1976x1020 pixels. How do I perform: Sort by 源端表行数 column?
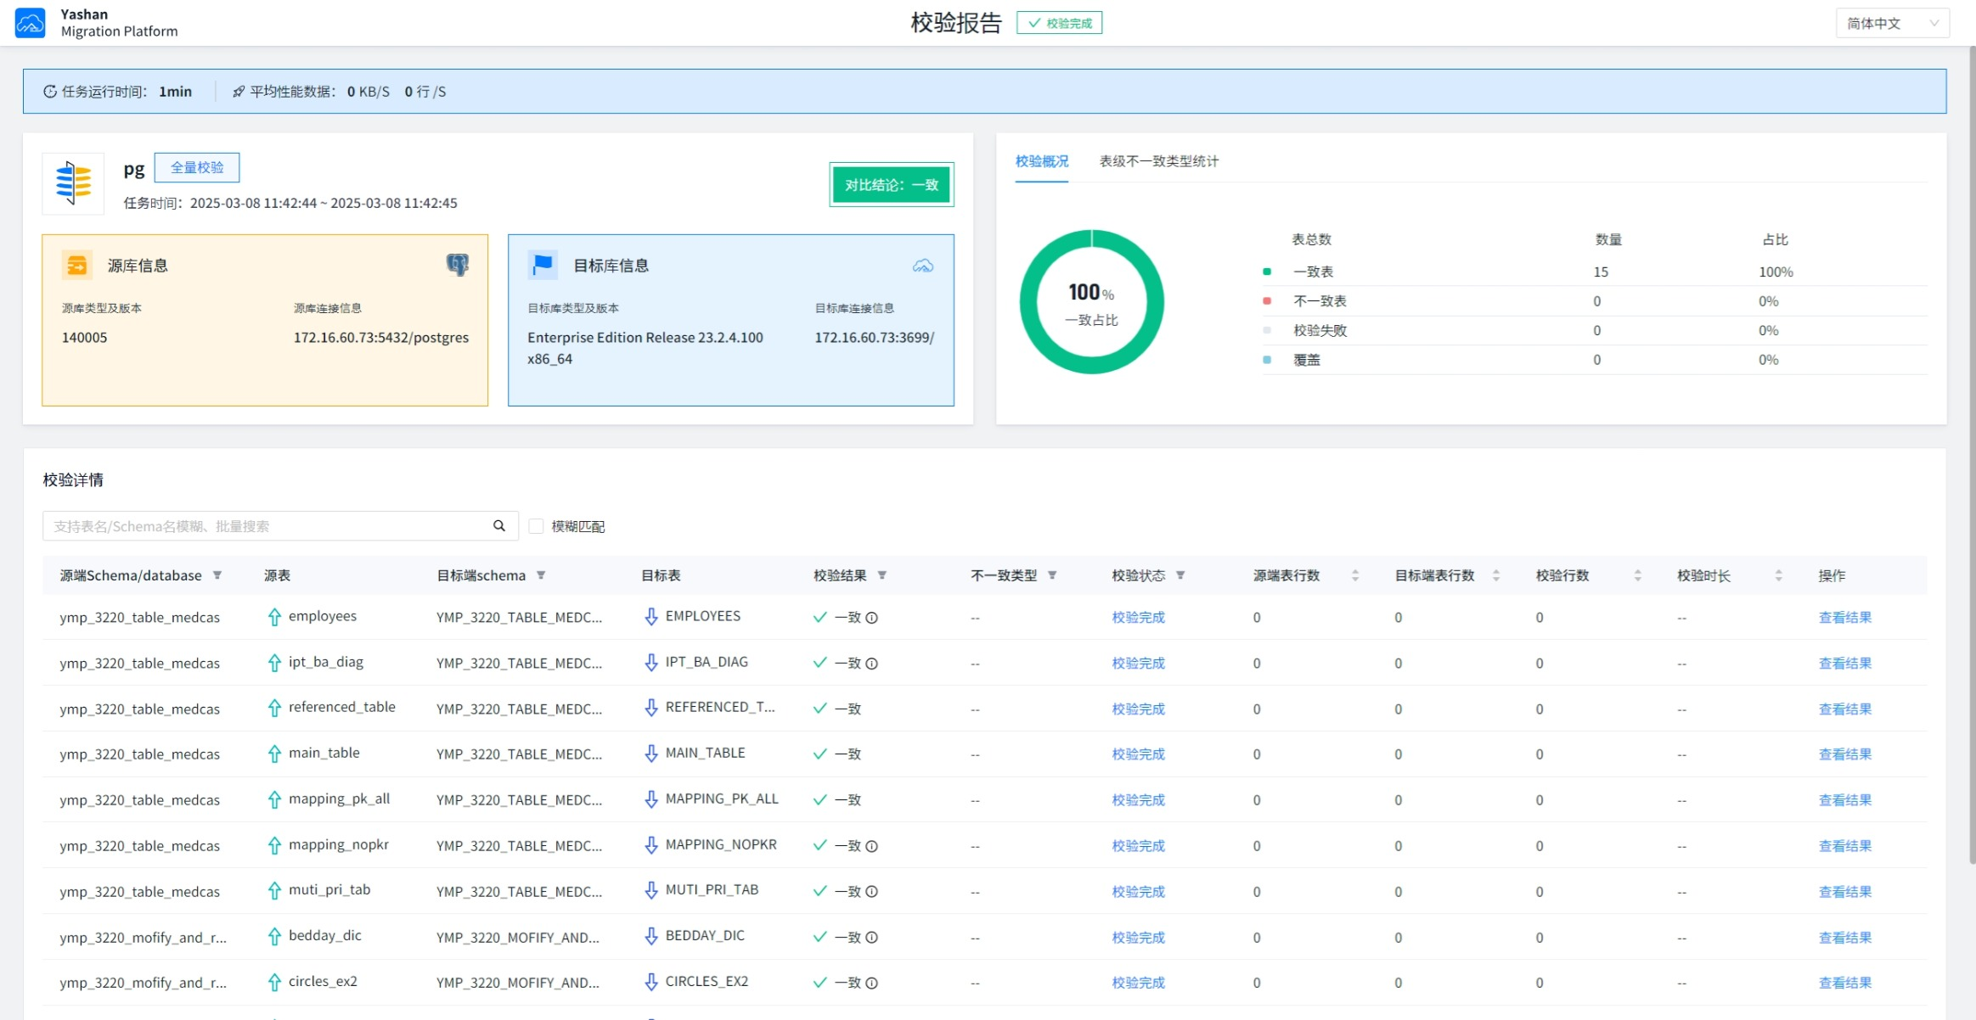(x=1355, y=575)
